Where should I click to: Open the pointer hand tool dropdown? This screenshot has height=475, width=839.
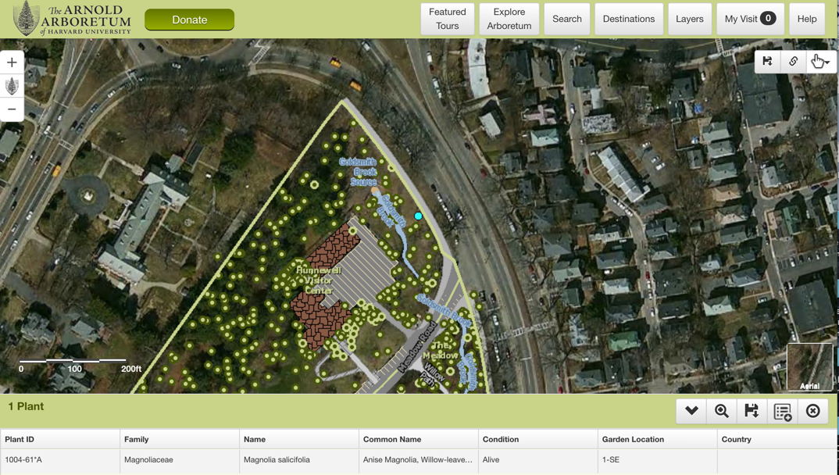coord(820,62)
